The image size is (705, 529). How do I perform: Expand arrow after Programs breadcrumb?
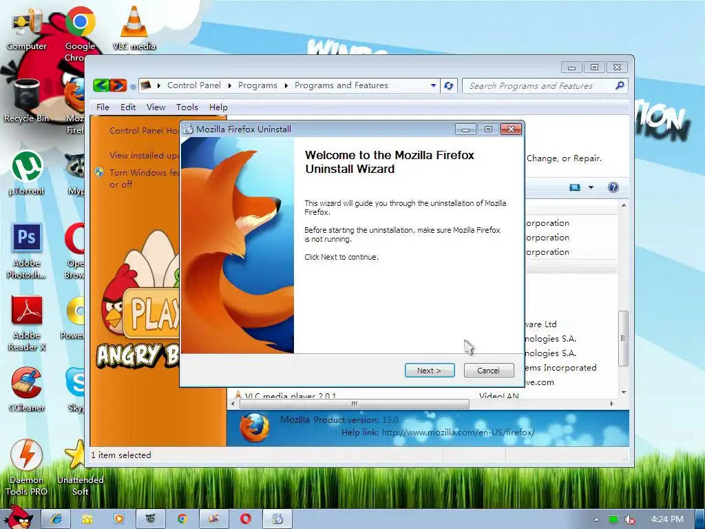point(286,85)
